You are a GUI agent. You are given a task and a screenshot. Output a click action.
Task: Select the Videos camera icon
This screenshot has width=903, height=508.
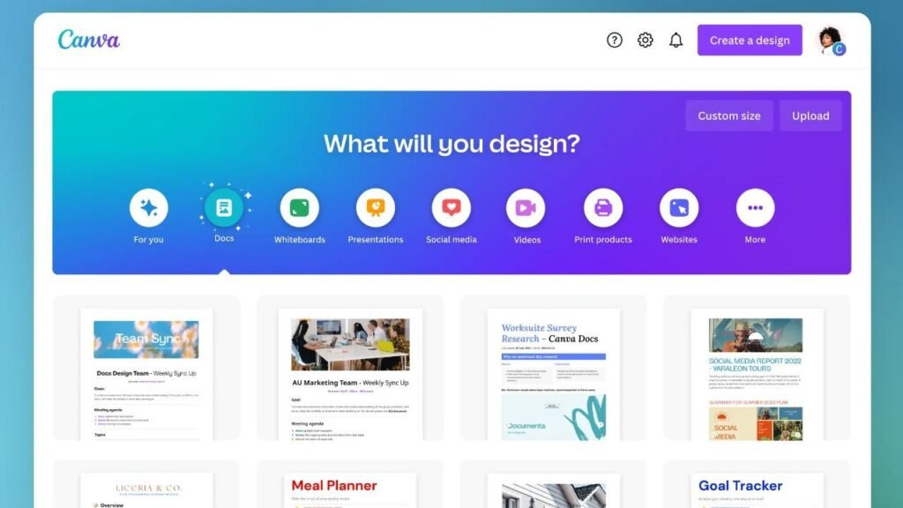coord(526,208)
